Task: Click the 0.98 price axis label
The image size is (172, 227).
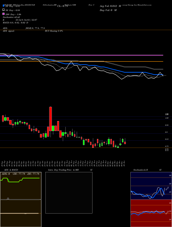Action: click(x=166, y=125)
